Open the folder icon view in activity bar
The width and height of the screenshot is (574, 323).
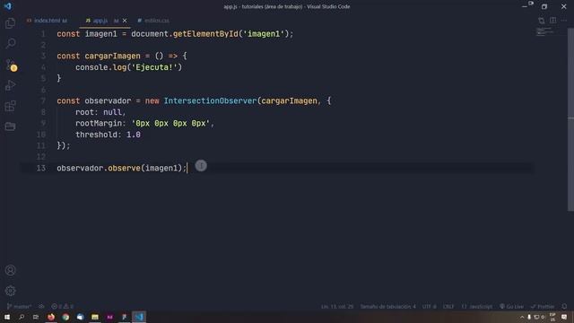point(10,127)
